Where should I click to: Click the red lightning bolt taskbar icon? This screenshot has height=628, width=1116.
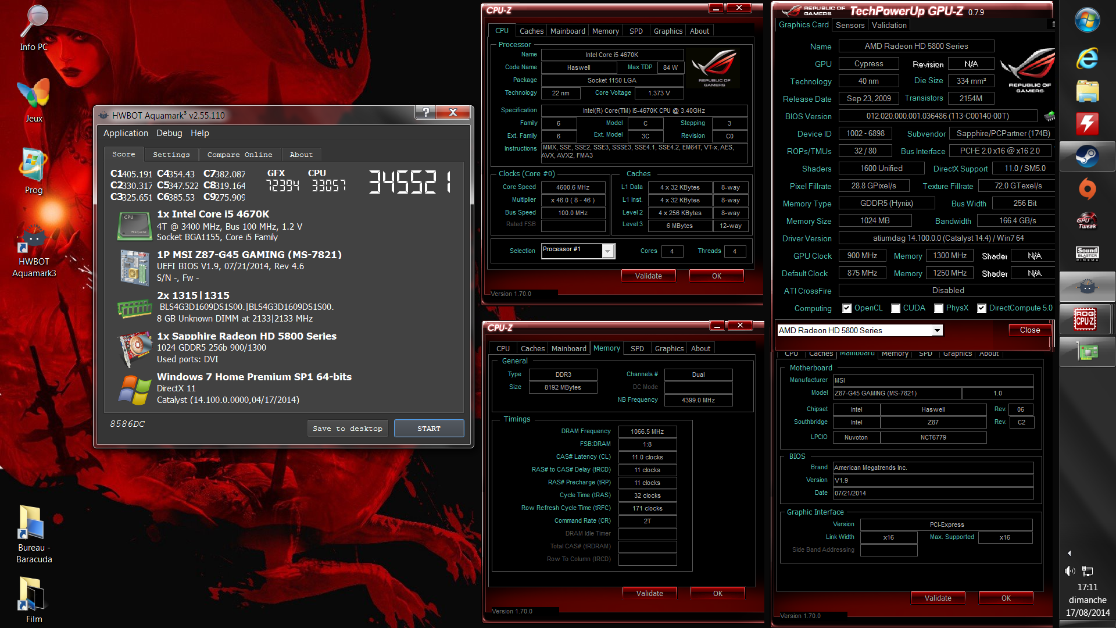(1087, 123)
